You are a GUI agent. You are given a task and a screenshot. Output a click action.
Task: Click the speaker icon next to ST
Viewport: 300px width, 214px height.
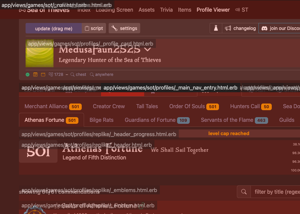238,10
